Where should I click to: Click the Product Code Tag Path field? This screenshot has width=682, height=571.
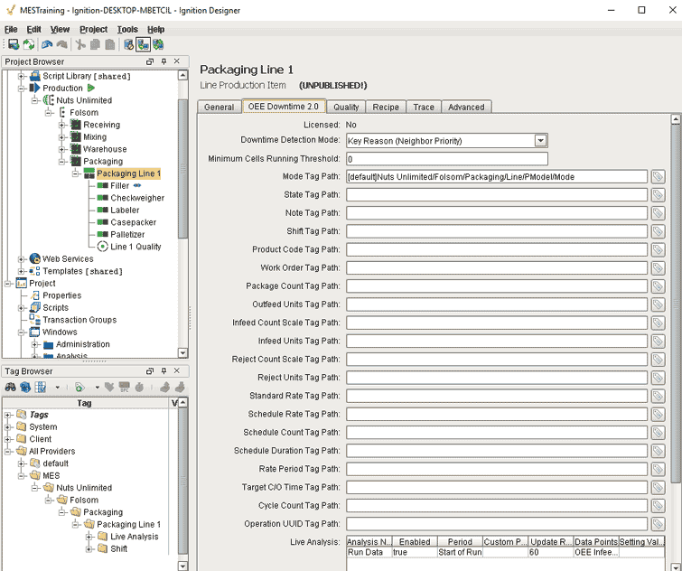pyautogui.click(x=496, y=249)
